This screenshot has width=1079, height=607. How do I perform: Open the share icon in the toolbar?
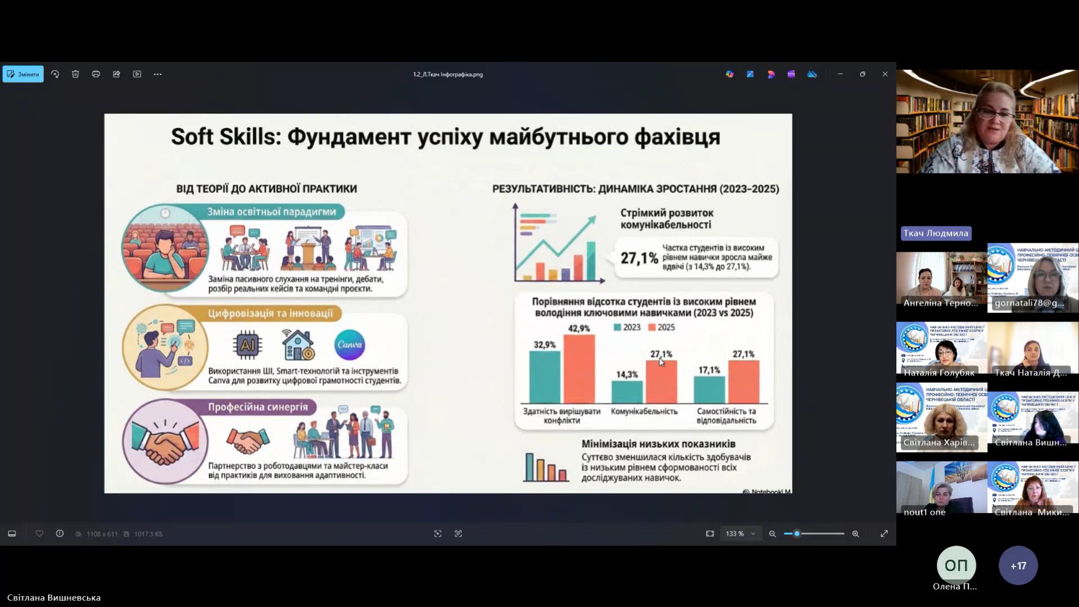coord(116,74)
